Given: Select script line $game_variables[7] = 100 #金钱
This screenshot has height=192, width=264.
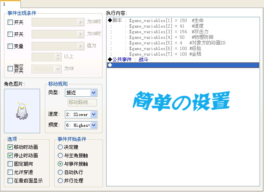Looking at the screenshot, I should click(x=183, y=54).
